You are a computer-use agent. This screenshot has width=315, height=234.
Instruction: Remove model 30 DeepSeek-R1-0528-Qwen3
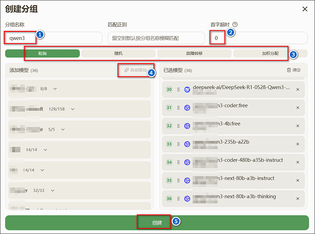(298, 89)
